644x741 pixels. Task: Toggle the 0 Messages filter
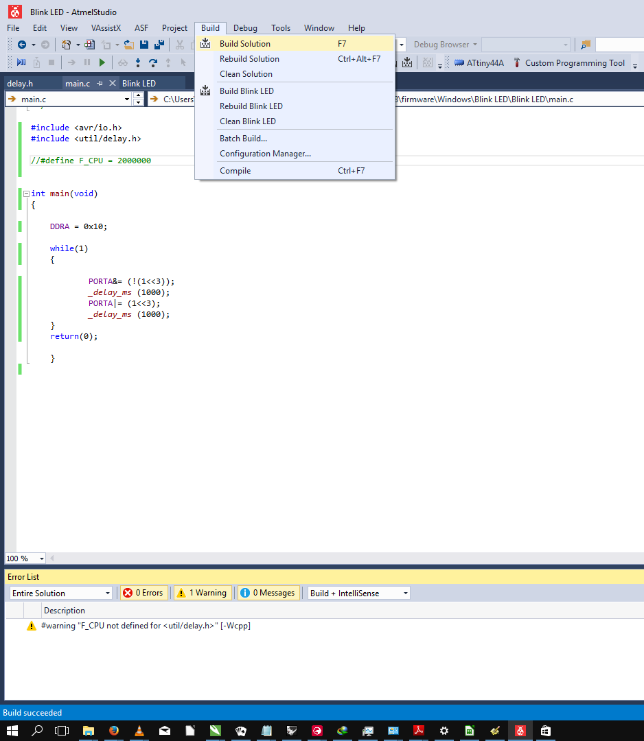click(268, 593)
